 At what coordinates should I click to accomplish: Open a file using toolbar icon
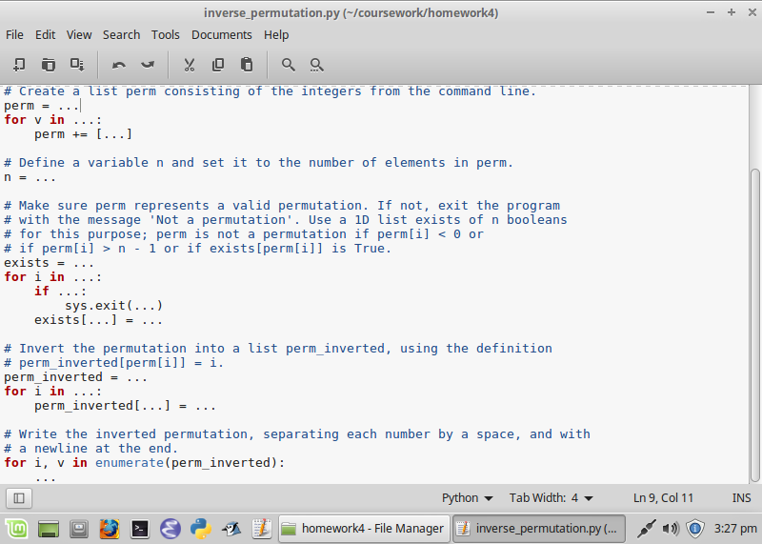[x=49, y=65]
